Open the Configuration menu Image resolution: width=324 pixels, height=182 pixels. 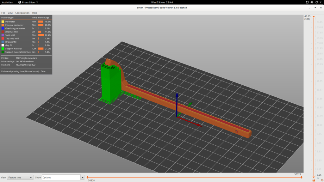pos(22,13)
